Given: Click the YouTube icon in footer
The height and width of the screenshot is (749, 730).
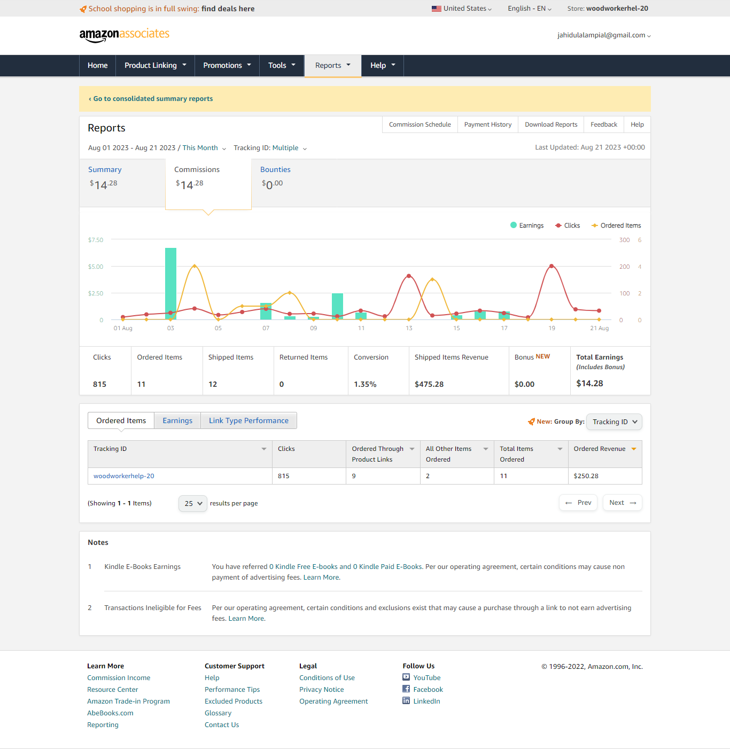Looking at the screenshot, I should (406, 677).
